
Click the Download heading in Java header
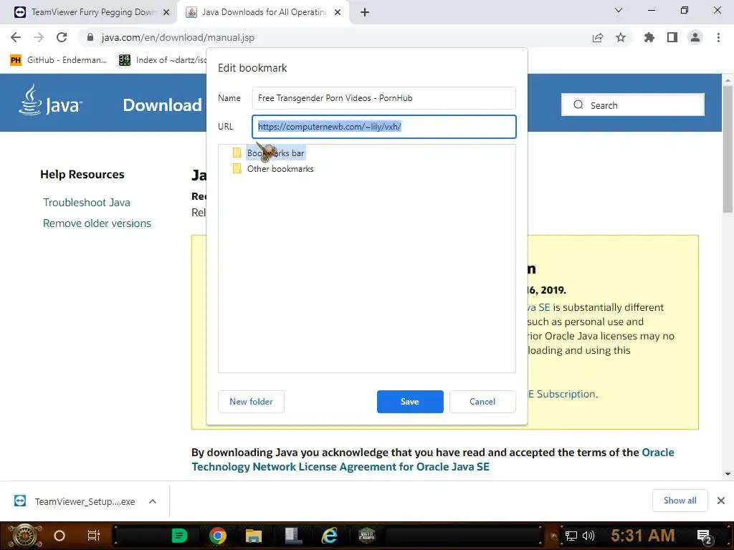[163, 105]
